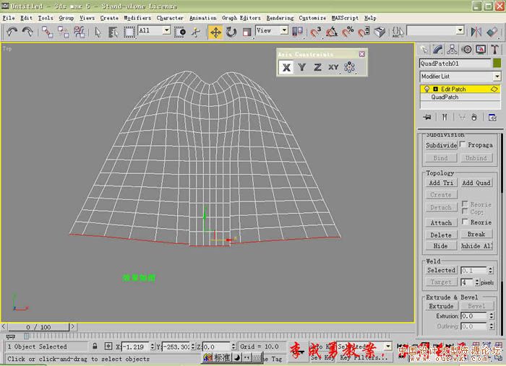Constrain to XY plane in Axis Constraints
The height and width of the screenshot is (366, 506).
pos(334,67)
